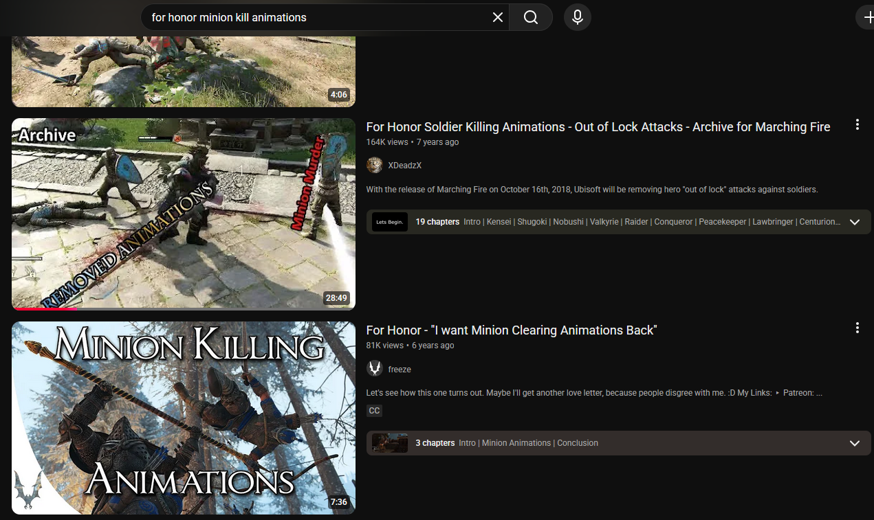The height and width of the screenshot is (520, 874).
Task: Open the XDeadzX channel name link
Action: pos(404,166)
